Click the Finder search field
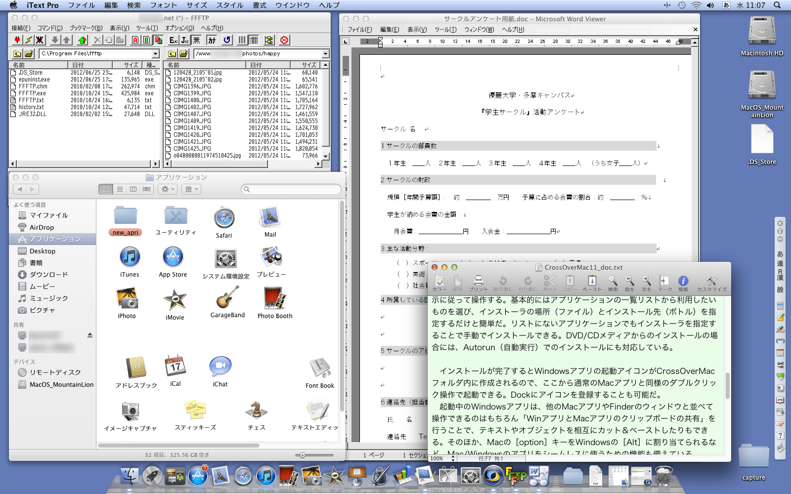The width and height of the screenshot is (791, 494). [x=291, y=189]
